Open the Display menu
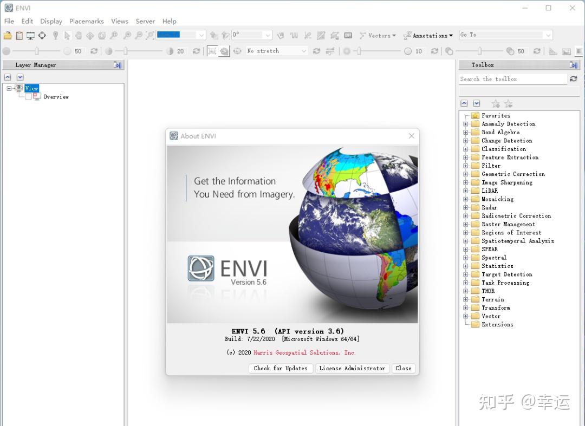585x426 pixels. point(51,21)
